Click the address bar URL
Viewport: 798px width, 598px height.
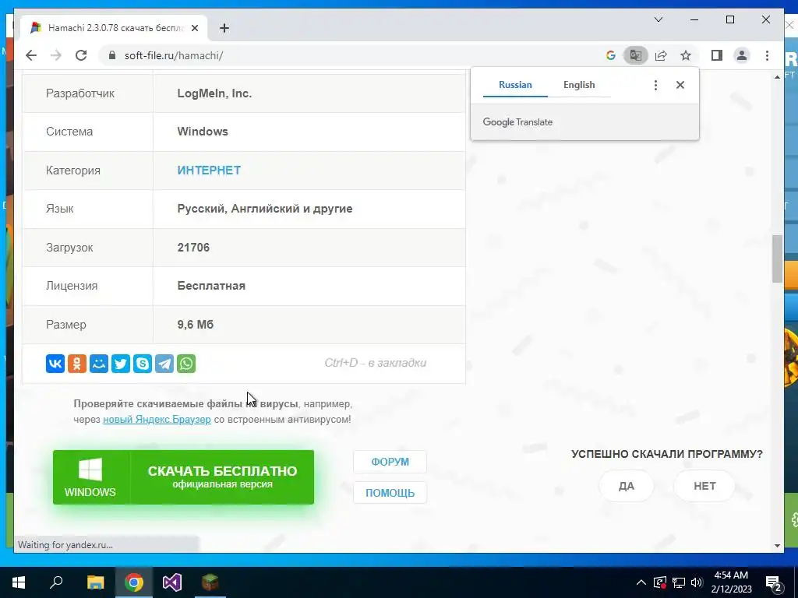pyautogui.click(x=174, y=55)
